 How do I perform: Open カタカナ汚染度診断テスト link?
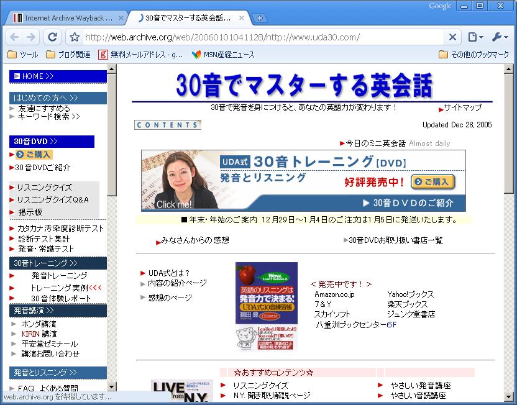tap(61, 228)
